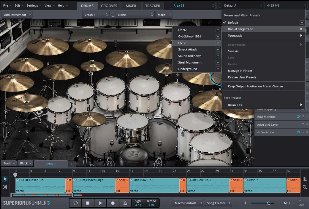The height and width of the screenshot is (209, 309).
Task: Add a new track with the plus button
Action: tap(72, 164)
